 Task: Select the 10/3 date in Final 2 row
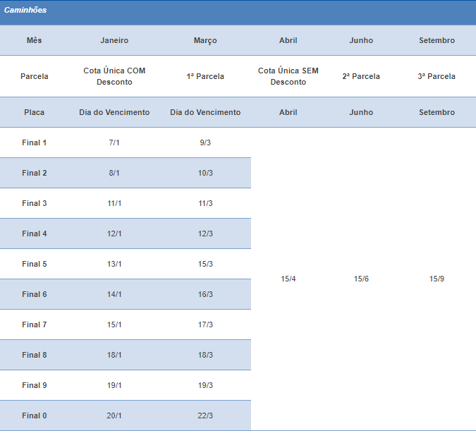pos(205,173)
